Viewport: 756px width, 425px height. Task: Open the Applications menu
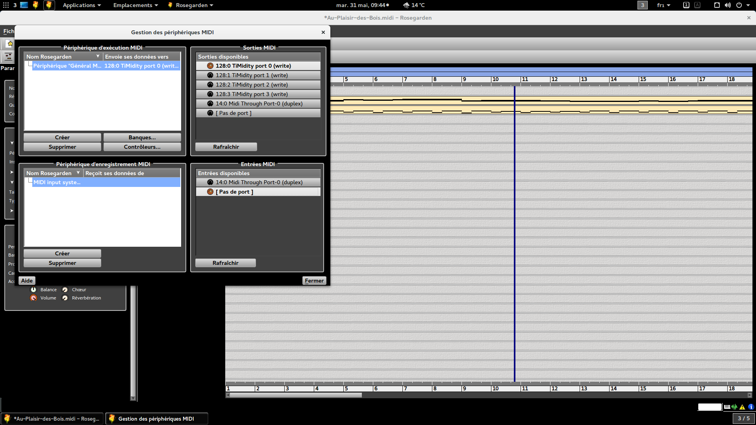(82, 5)
